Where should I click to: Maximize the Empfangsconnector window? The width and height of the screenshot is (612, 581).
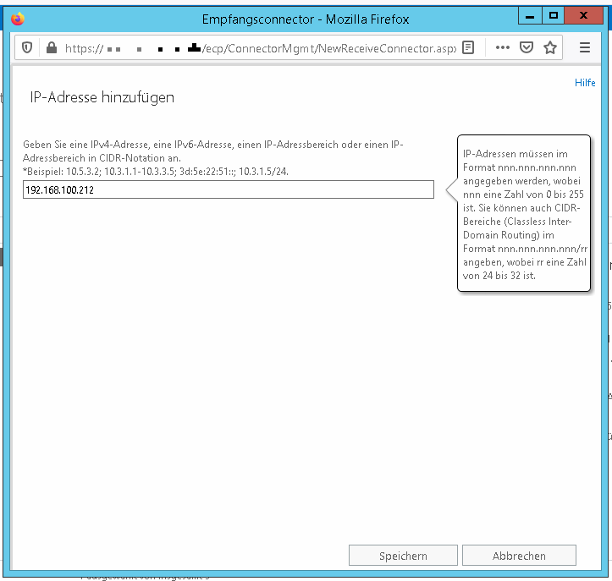(x=554, y=16)
